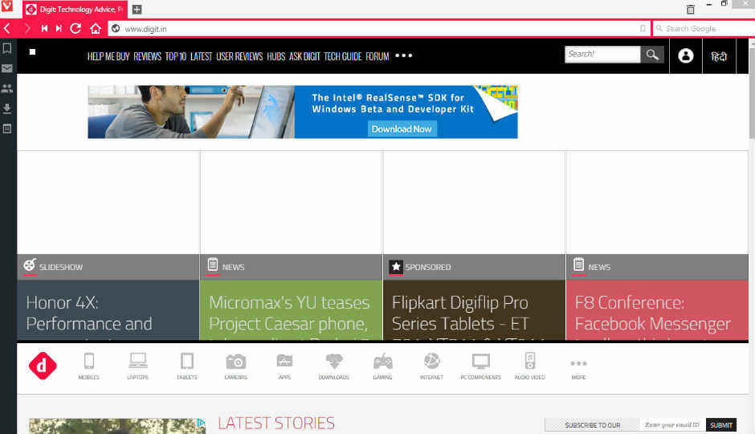Reload the current page
This screenshot has width=755, height=434.
(x=75, y=28)
